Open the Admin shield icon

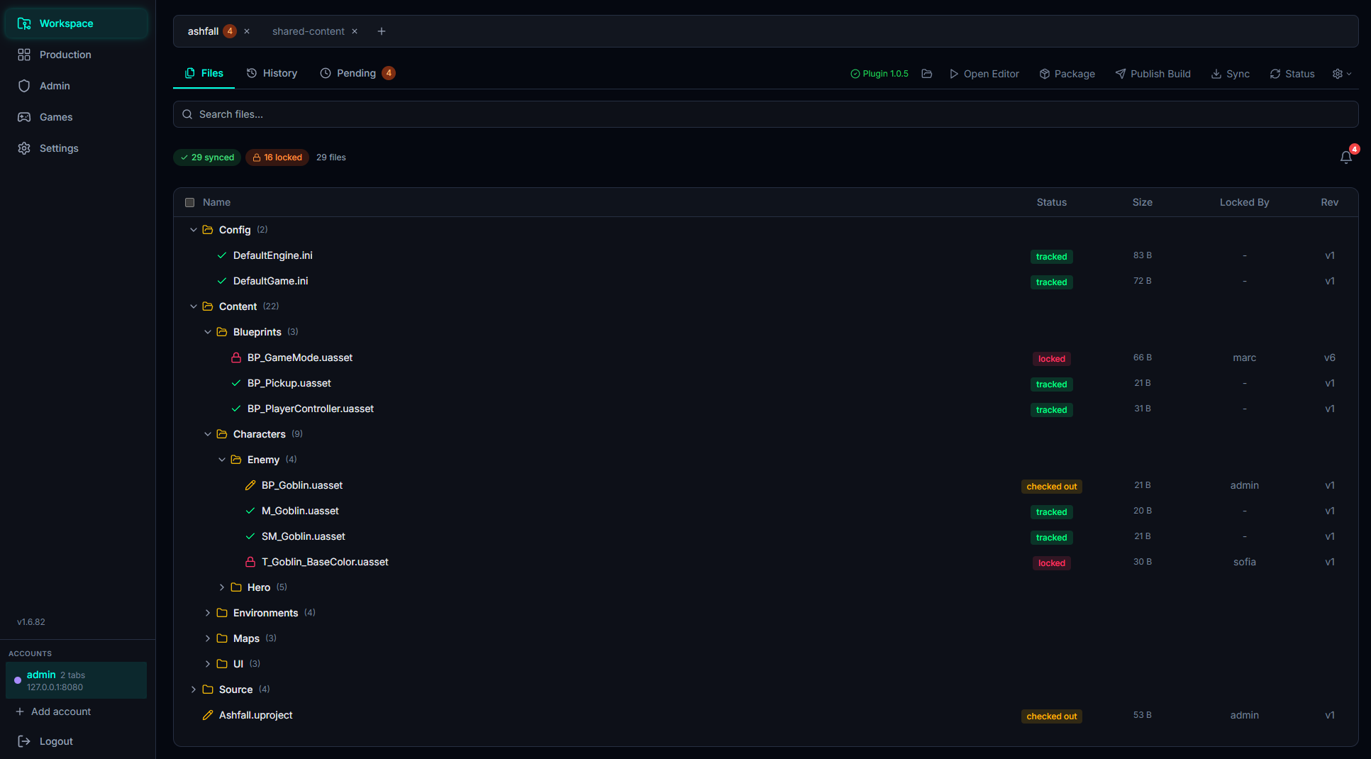click(x=24, y=86)
